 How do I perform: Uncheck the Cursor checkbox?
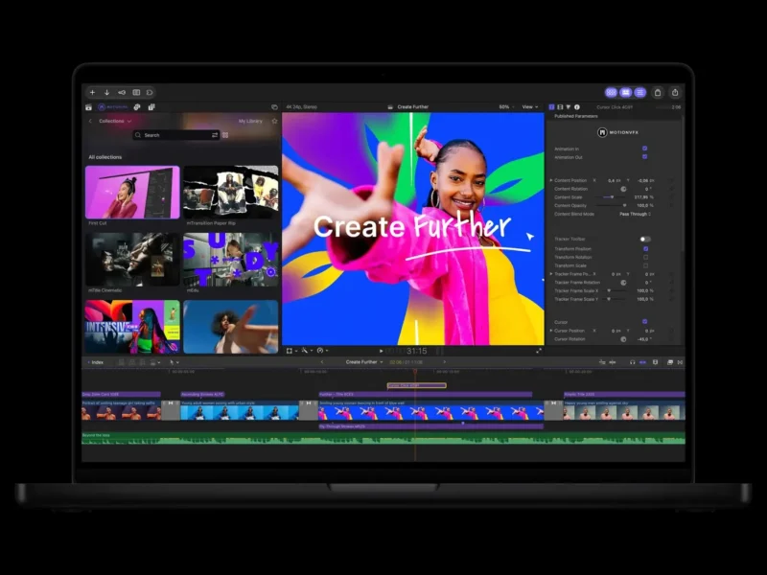(644, 322)
